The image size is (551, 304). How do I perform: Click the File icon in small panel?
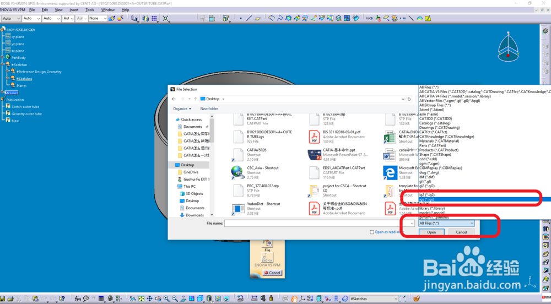click(267, 243)
